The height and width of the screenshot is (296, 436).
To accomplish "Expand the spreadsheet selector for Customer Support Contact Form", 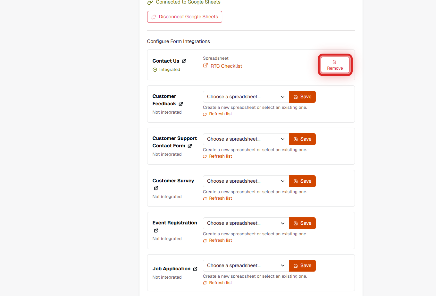I will pos(246,139).
